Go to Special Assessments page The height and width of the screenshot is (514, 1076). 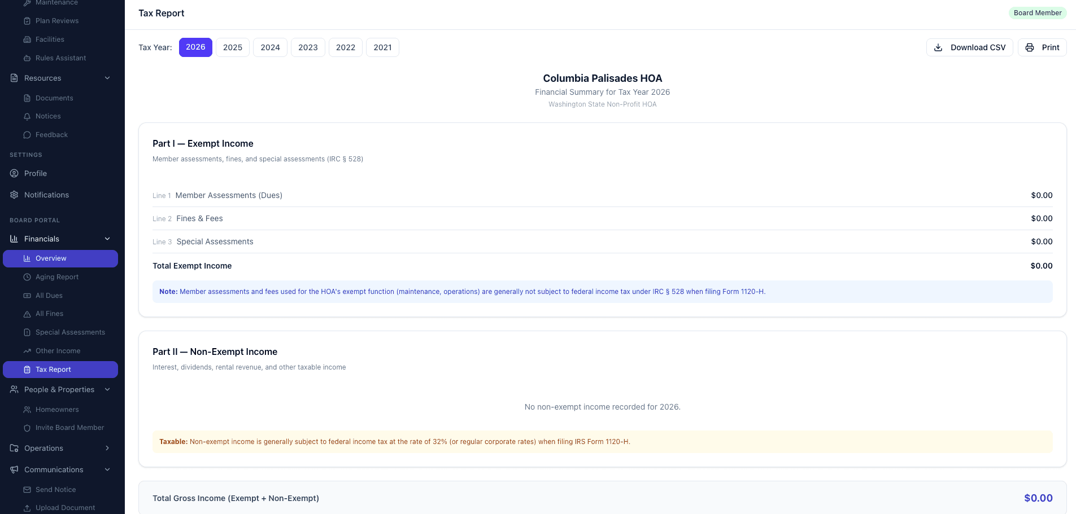coord(70,332)
